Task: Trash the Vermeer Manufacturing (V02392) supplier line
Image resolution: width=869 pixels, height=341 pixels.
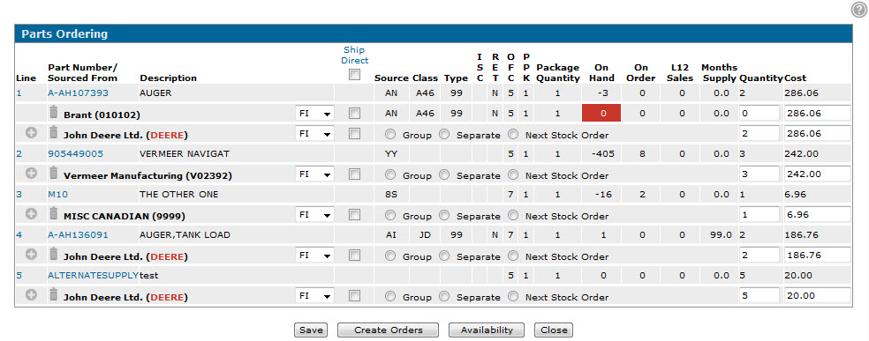Action: [53, 174]
